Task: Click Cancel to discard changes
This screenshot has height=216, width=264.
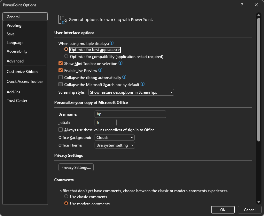Action: 250,210
